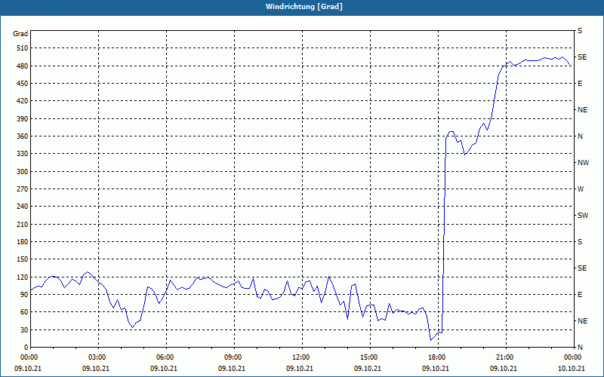
Task: Click the date 09.10.21 under 06:00
Action: [164, 368]
